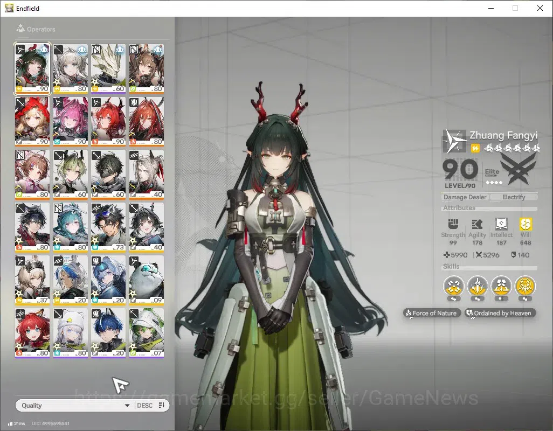The height and width of the screenshot is (431, 553).
Task: Open the Ordained by Heaven talent
Action: point(500,313)
